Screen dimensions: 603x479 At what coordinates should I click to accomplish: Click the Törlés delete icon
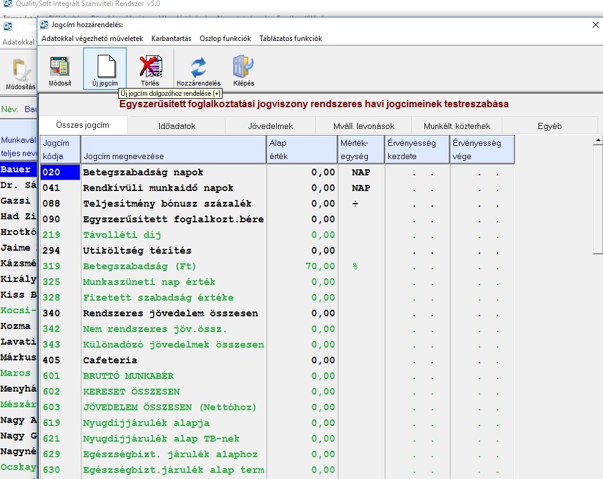click(x=150, y=69)
